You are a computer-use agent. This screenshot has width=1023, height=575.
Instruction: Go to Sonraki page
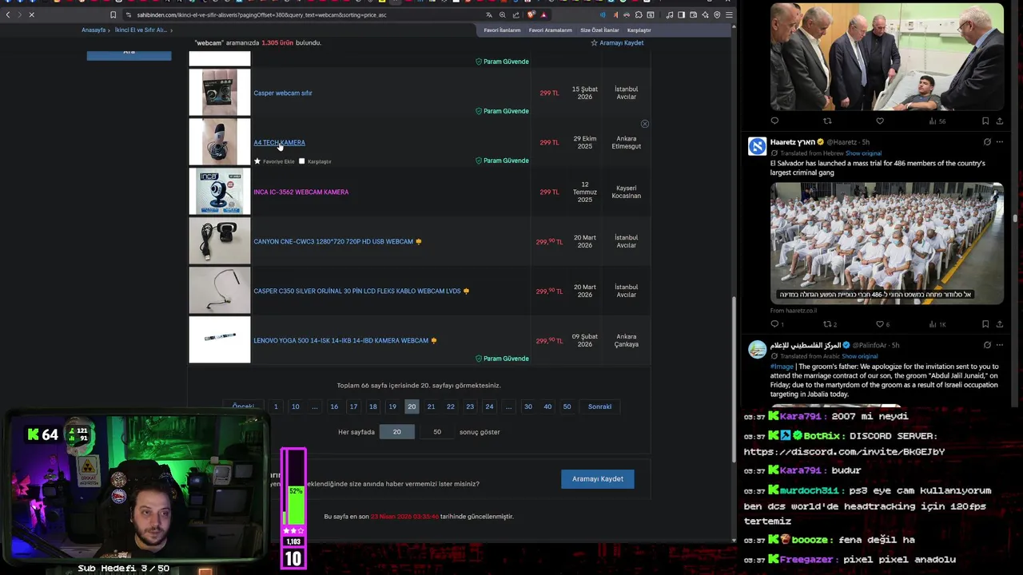(x=599, y=406)
